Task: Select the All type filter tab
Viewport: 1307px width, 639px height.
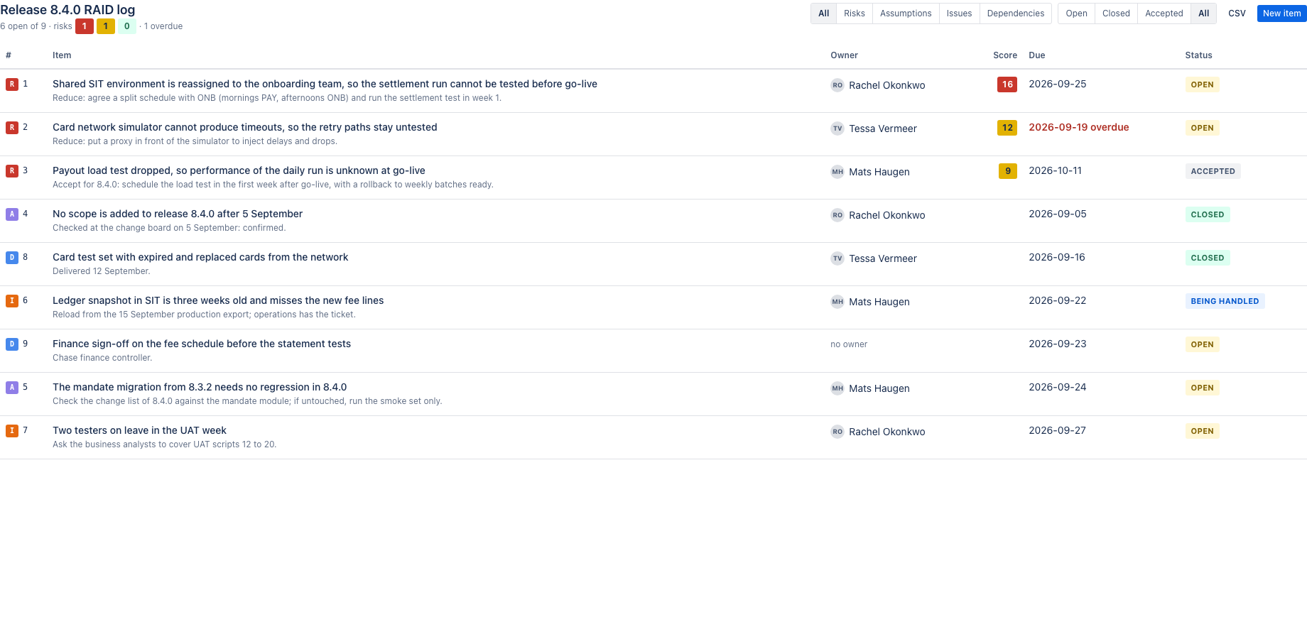Action: [823, 13]
